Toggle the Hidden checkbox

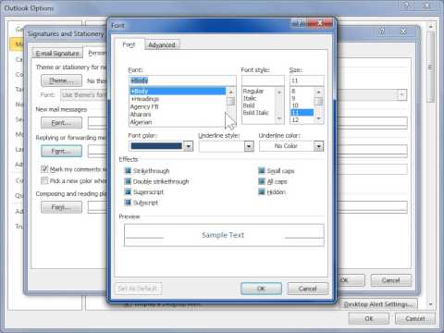262,191
